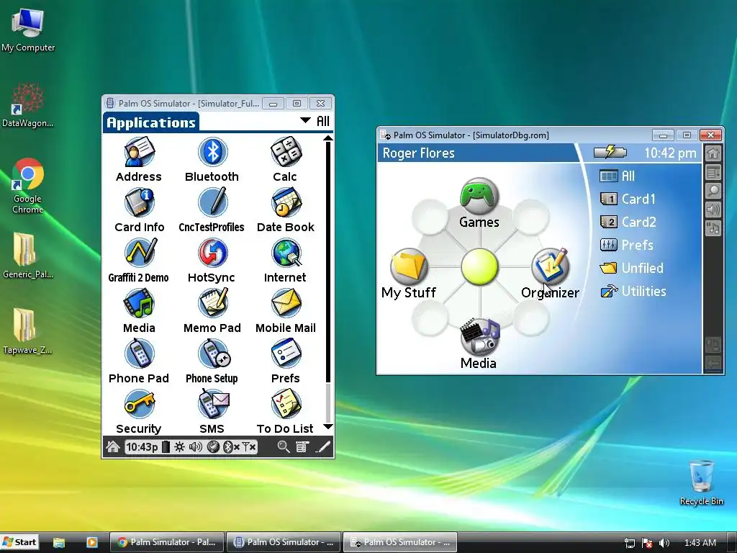Click the 10:43p time in status bar
This screenshot has width=737, height=553.
pos(142,446)
